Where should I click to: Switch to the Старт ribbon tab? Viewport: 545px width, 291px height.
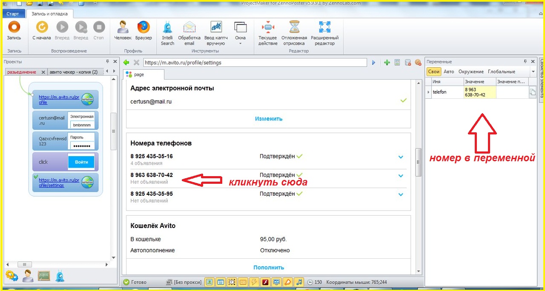click(x=13, y=14)
